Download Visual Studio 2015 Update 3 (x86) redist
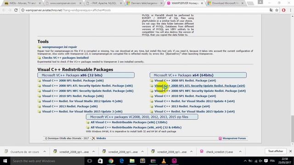The height and width of the screenshot is (165, 294). pyautogui.click(x=82, y=111)
